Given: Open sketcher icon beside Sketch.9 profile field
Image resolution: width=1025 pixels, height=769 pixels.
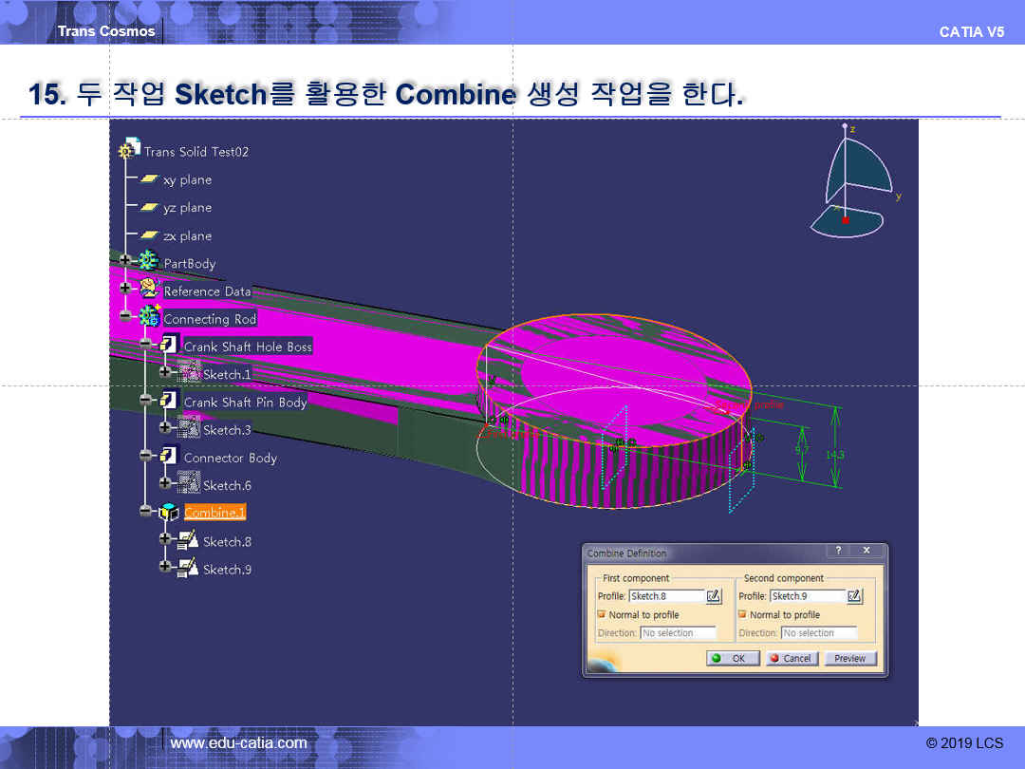Looking at the screenshot, I should coord(854,596).
